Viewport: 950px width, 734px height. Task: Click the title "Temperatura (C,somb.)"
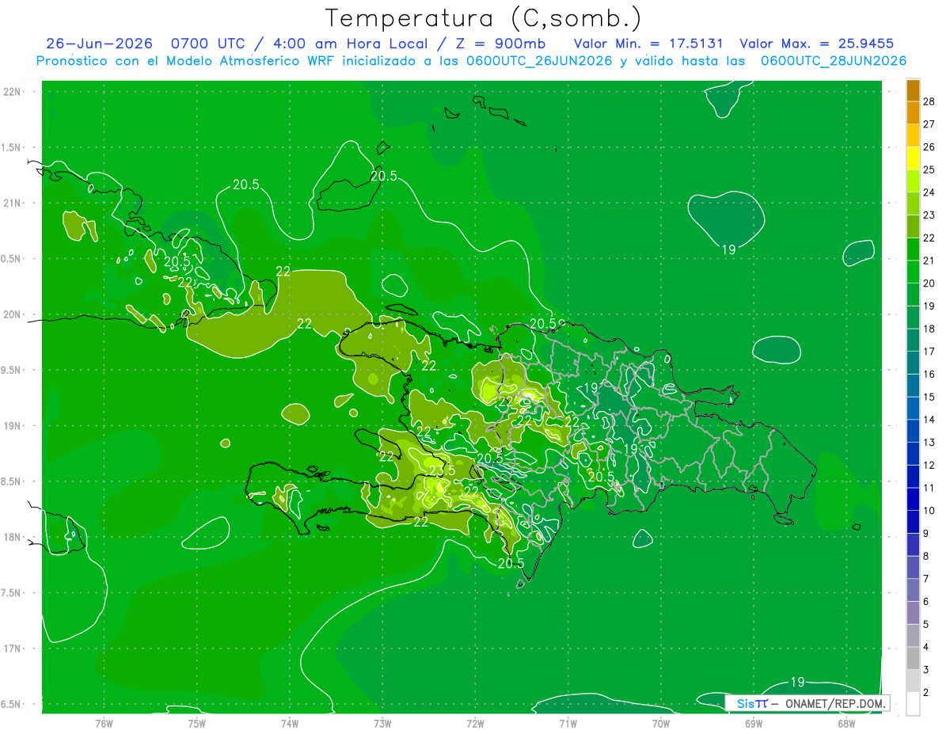(x=483, y=17)
